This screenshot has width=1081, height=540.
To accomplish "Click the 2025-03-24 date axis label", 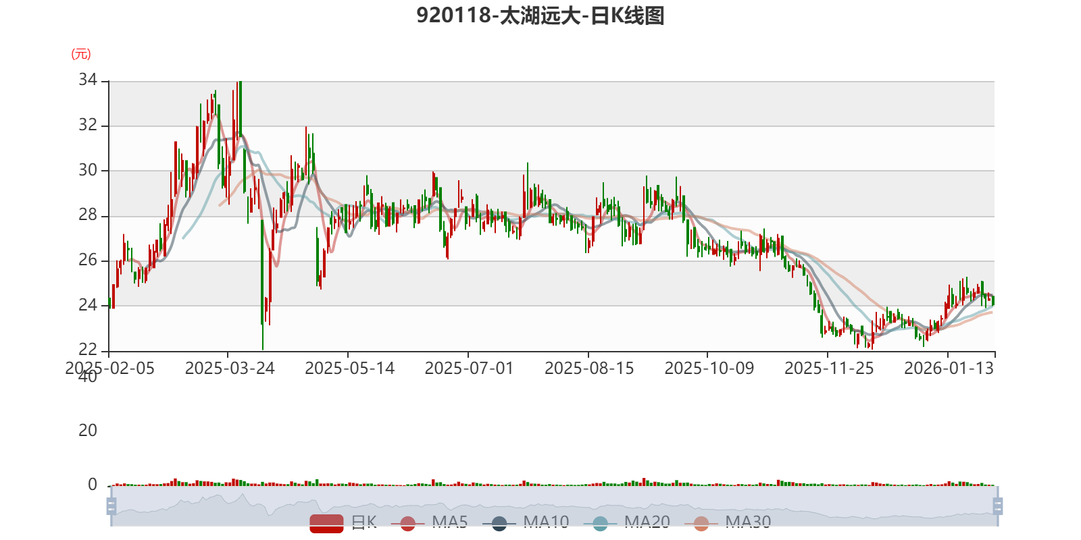I will pyautogui.click(x=230, y=369).
